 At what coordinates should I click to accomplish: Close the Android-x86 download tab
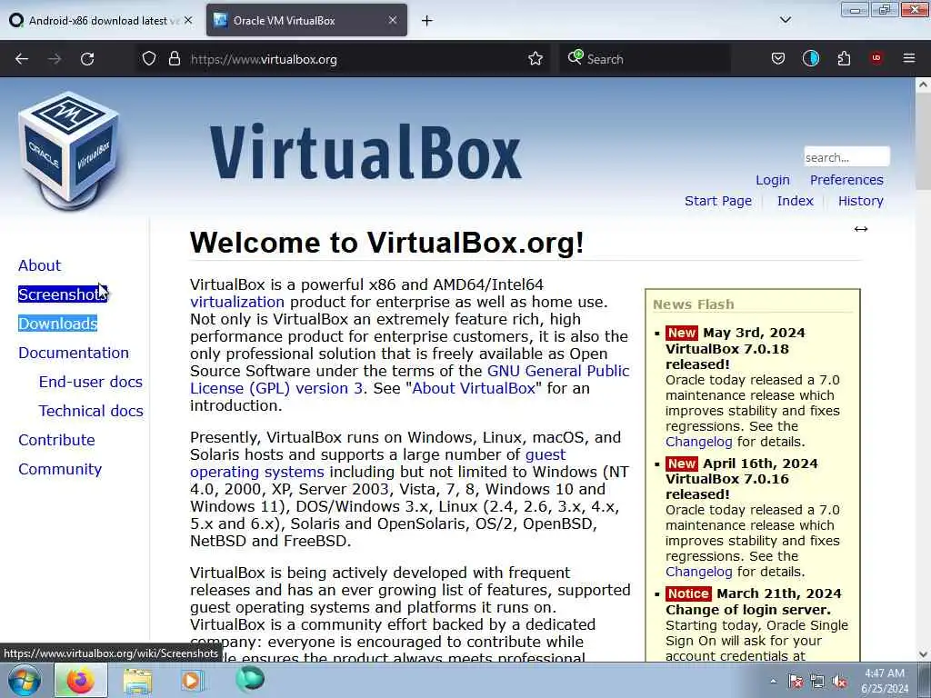[x=188, y=20]
